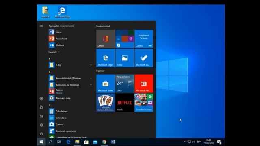Jump to letter C section header

pos(50,105)
